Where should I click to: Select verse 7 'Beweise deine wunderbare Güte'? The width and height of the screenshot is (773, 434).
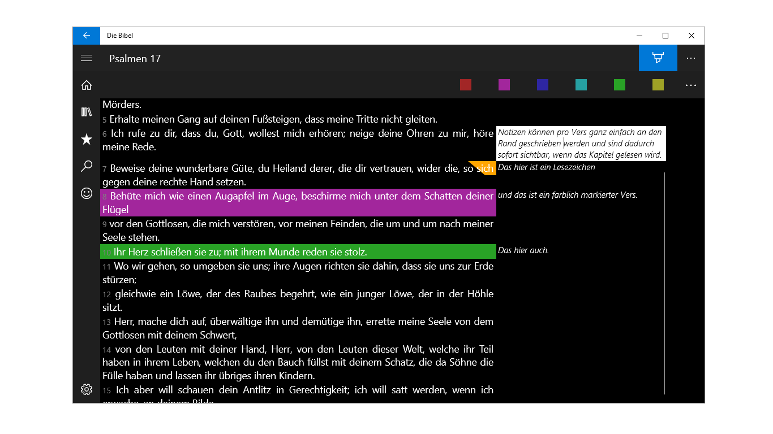pos(298,175)
